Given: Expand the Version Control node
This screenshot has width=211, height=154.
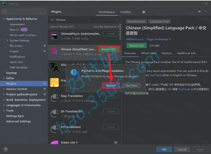Looking at the screenshot, I should click(4, 89).
